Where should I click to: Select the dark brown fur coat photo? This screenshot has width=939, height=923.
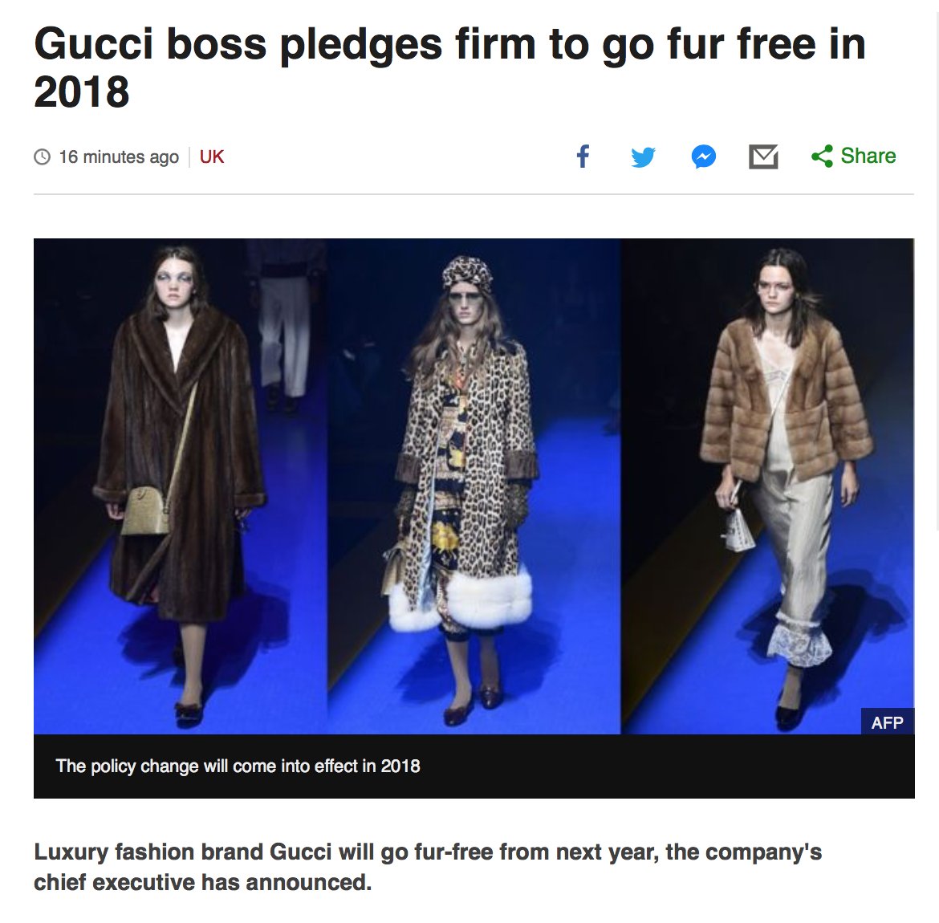(181, 486)
